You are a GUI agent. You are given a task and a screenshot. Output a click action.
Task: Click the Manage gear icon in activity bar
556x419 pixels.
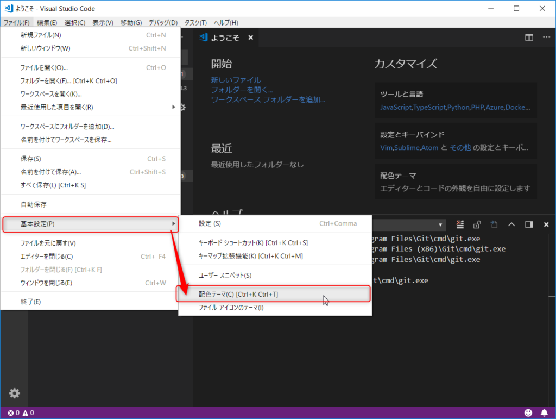tap(14, 393)
